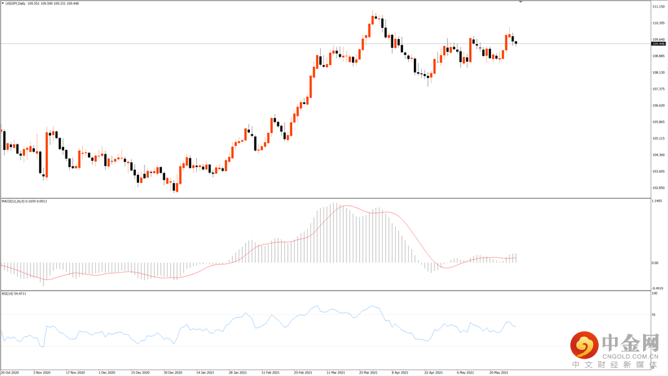Viewport: 668px width, 376px height.
Task: Click the 11 Mar 2021 date label
Action: [336, 373]
